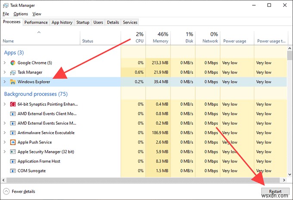Expand the AMD External Events Service entry
The width and height of the screenshot is (293, 200).
coord(5,123)
